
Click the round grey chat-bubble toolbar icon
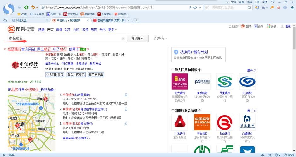coord(285,8)
